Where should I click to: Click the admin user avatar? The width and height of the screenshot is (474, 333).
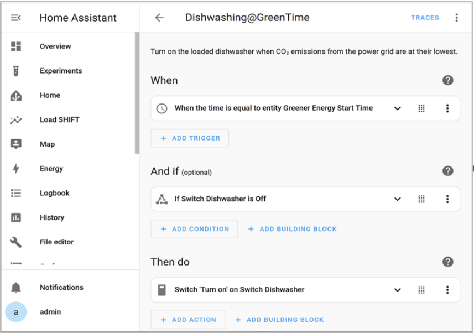(x=16, y=312)
